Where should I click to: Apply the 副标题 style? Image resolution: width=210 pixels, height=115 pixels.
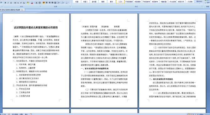(94, 2)
